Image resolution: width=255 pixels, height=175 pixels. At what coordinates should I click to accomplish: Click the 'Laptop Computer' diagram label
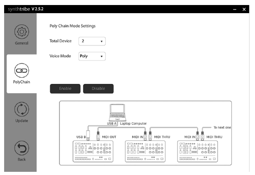coord(133,124)
